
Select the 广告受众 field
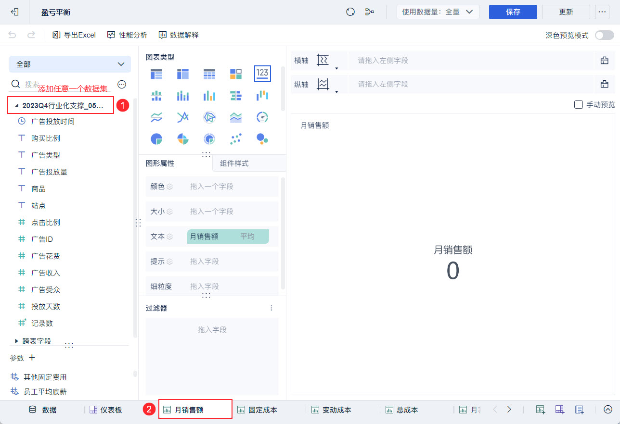tap(46, 290)
